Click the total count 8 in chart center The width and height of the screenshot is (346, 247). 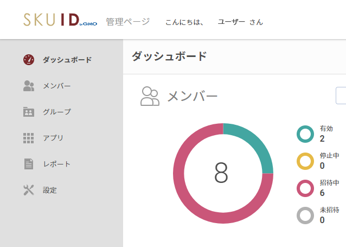(221, 173)
